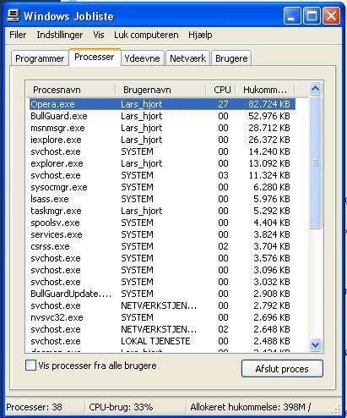
Task: Select svchost.exe using 2.648 KB
Action: [162, 329]
